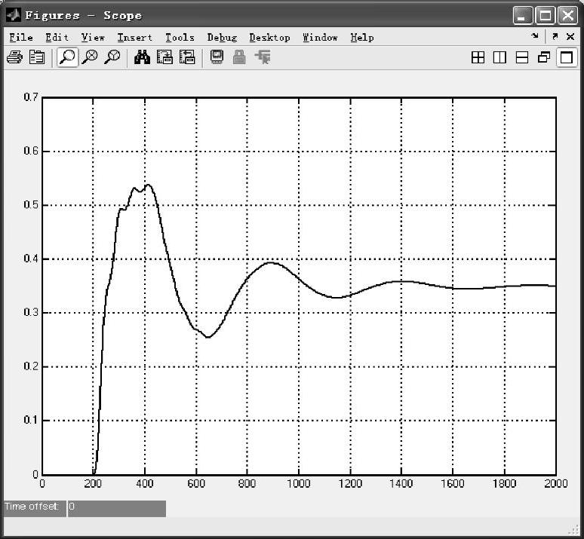Click the x-axis label 400
Viewport: 584px width, 539px height.
[145, 483]
